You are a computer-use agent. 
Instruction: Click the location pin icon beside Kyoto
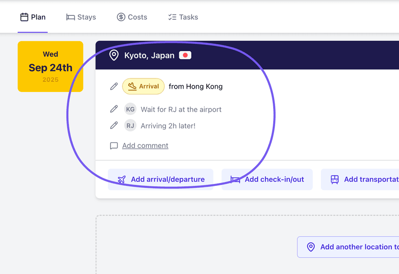(114, 55)
